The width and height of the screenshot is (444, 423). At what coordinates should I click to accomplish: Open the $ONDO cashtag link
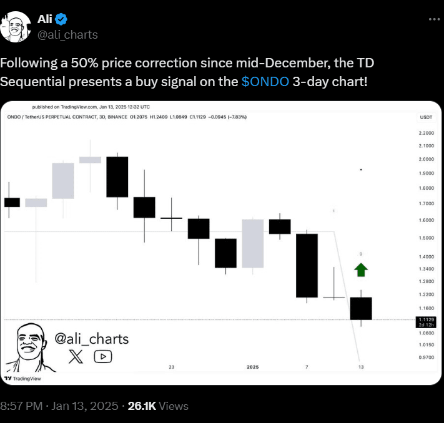[x=265, y=82]
